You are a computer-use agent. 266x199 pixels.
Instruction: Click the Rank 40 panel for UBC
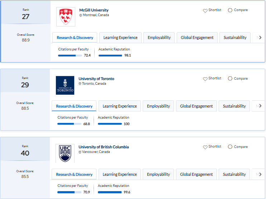[x=25, y=150]
